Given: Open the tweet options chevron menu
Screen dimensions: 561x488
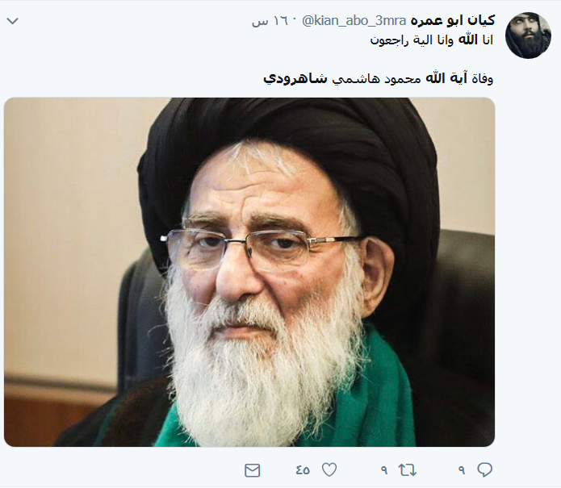Looking at the screenshot, I should [13, 21].
